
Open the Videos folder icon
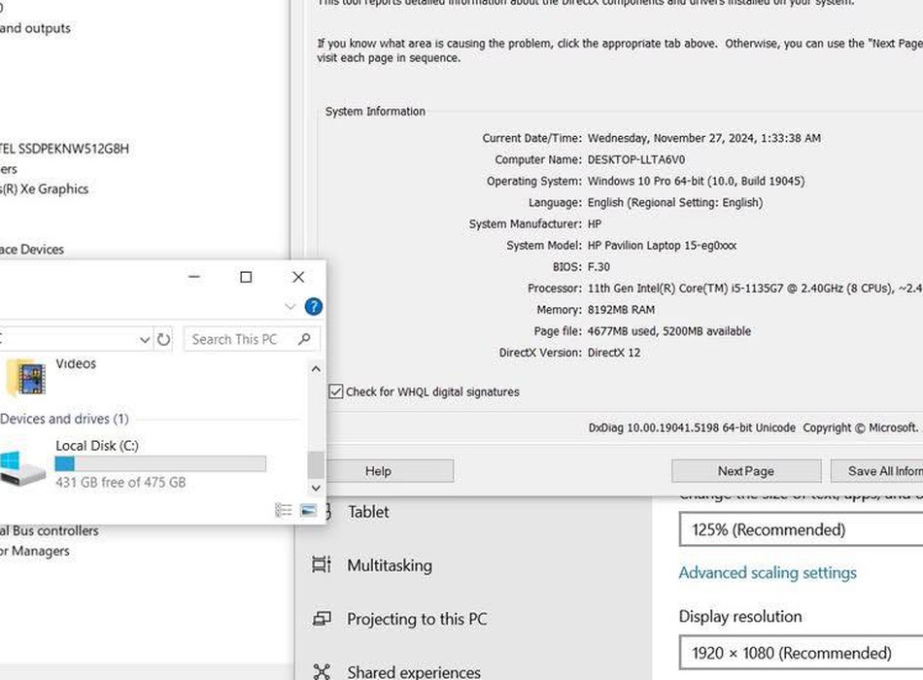[x=26, y=377]
